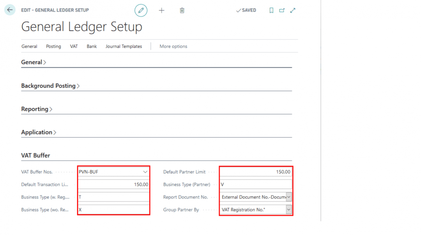Expand the General section
The width and height of the screenshot is (421, 235).
pos(34,62)
